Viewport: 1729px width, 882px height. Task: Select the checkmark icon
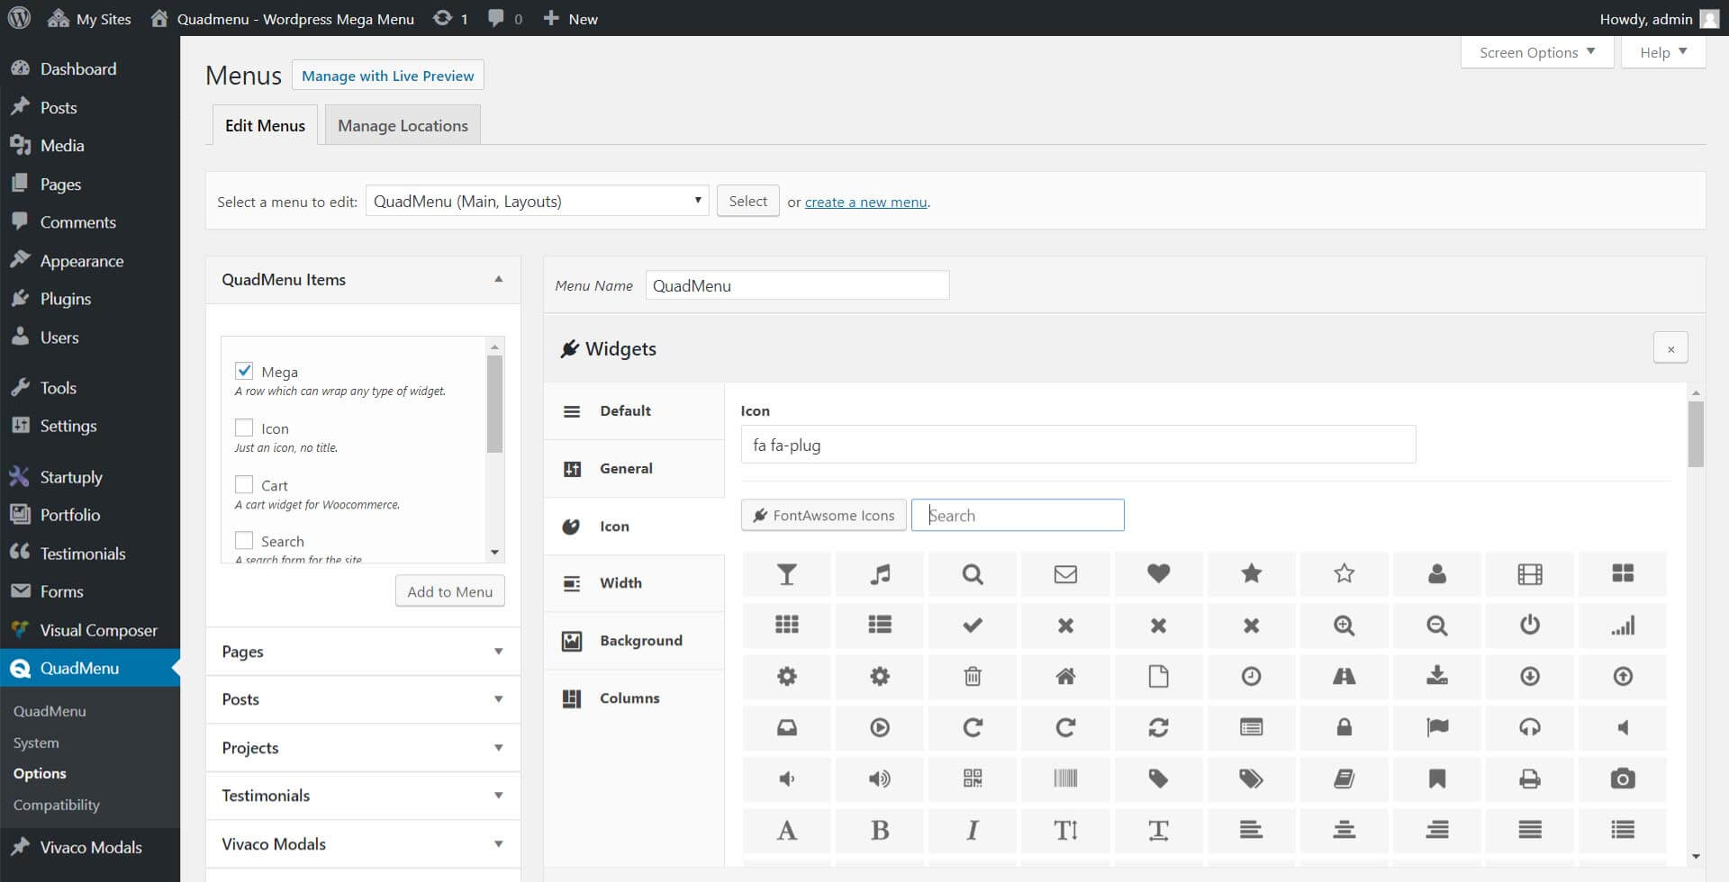coord(973,625)
